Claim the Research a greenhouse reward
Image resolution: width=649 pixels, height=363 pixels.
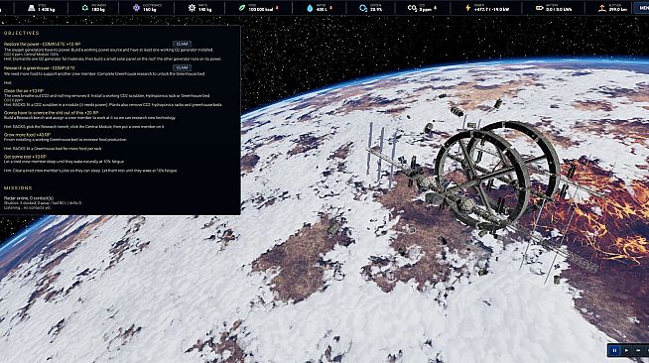[x=183, y=67]
